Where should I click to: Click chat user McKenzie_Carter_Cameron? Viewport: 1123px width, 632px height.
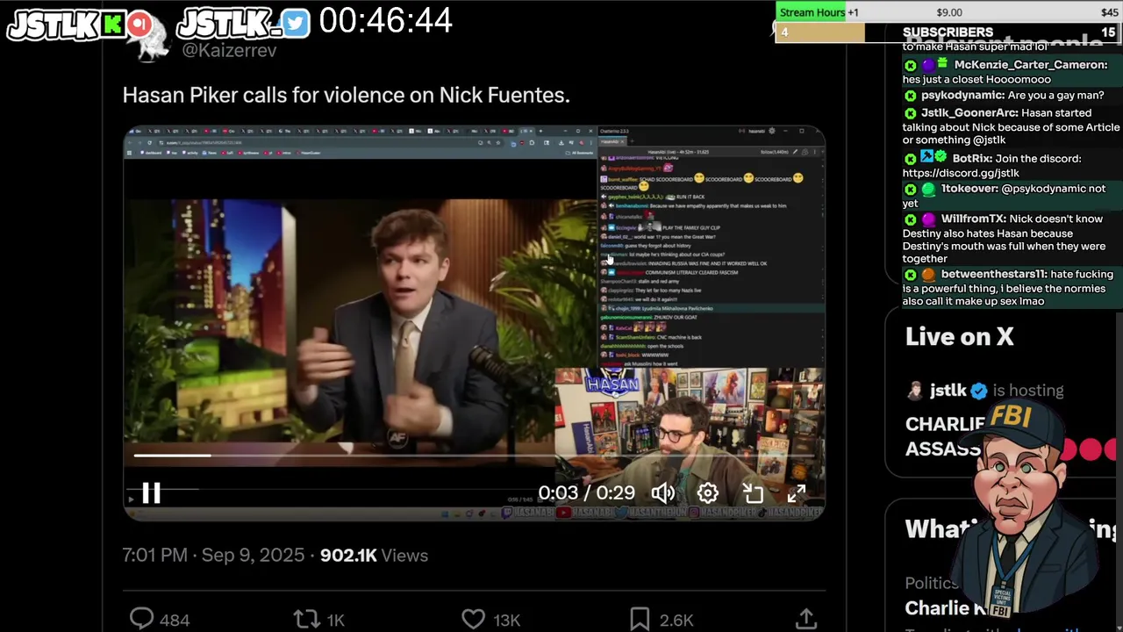(x=1030, y=65)
